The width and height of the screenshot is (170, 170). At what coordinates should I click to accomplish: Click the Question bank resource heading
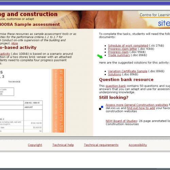point(126,80)
